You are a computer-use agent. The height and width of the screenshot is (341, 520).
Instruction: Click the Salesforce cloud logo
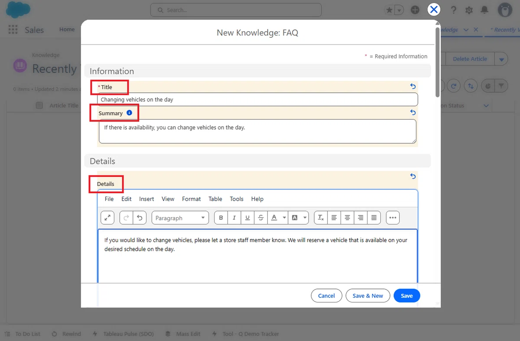pos(18,10)
